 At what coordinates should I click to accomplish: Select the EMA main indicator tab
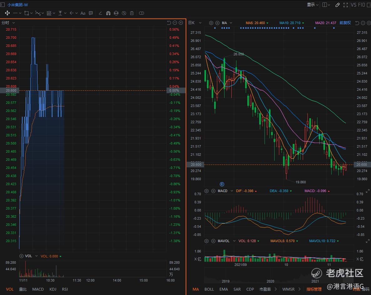pyautogui.click(x=224, y=289)
